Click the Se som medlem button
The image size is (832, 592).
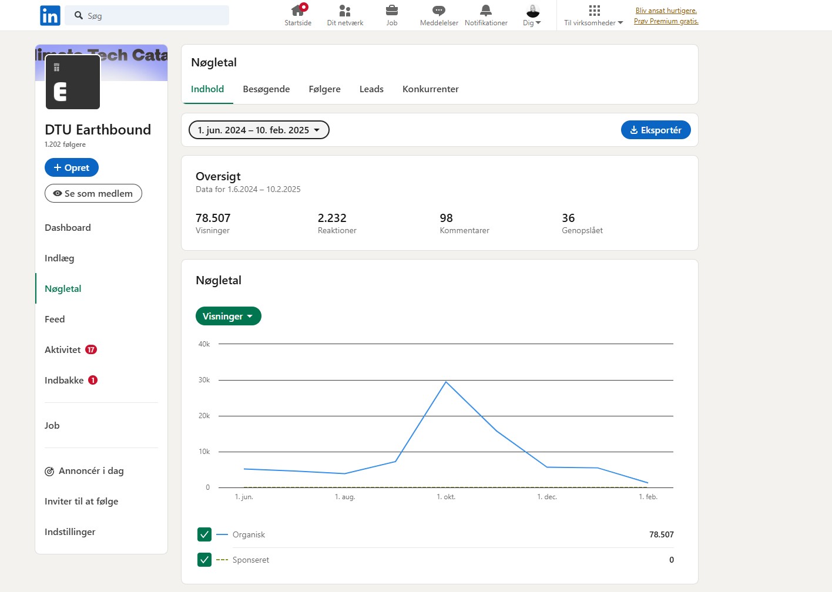point(93,193)
